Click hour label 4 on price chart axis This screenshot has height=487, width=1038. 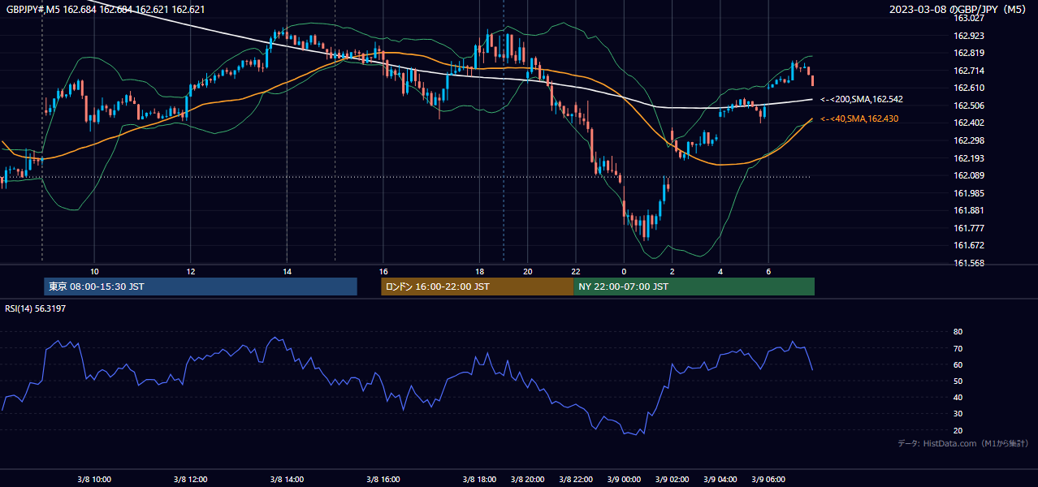pos(720,271)
